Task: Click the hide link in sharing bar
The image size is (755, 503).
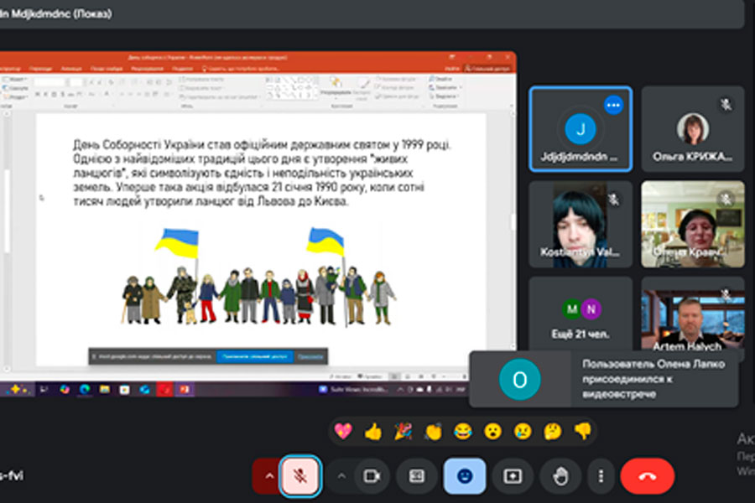Action: [x=310, y=356]
